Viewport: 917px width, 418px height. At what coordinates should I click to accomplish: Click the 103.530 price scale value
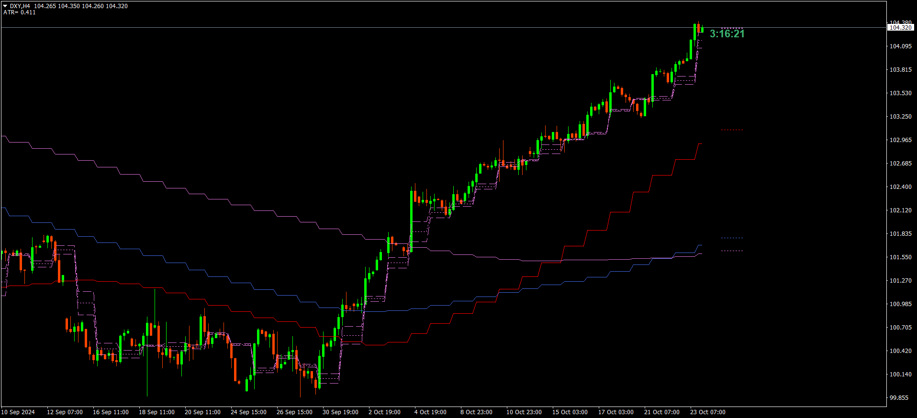(x=900, y=93)
